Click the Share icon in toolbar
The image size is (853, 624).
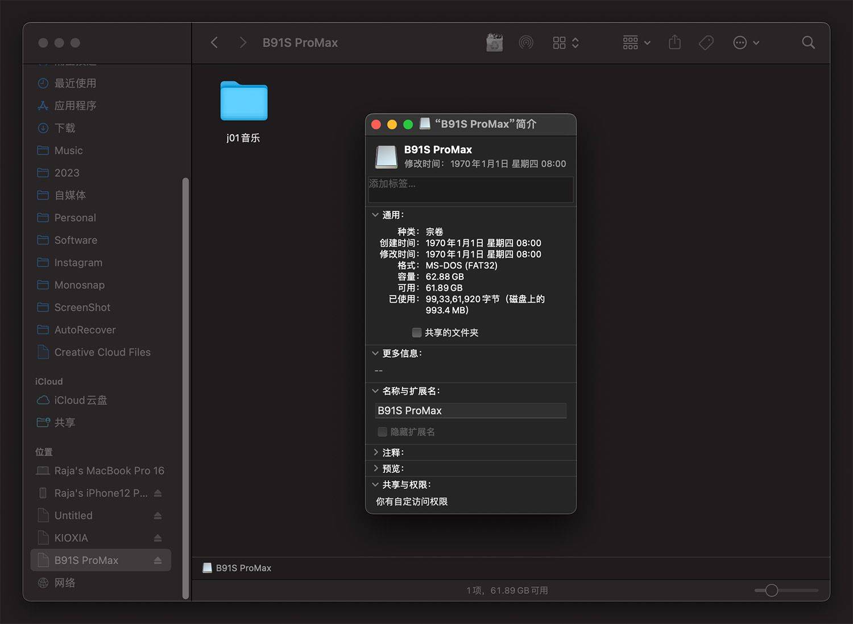click(674, 42)
